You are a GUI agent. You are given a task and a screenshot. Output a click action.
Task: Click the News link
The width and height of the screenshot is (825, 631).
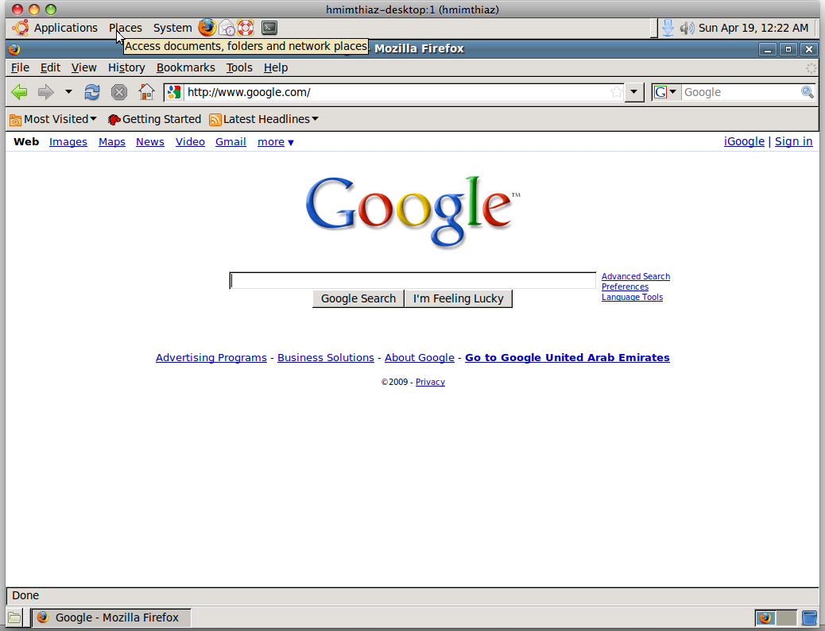[x=150, y=142]
